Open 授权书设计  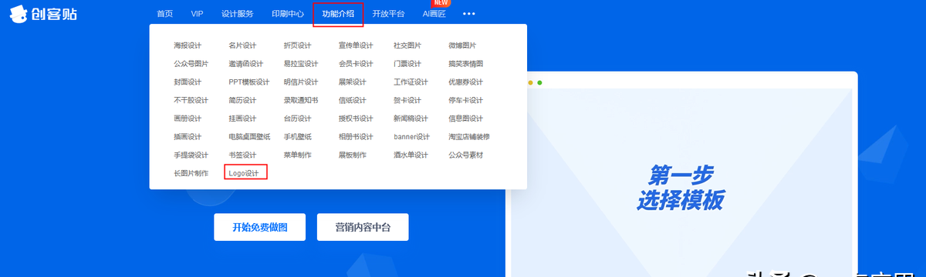tap(356, 118)
